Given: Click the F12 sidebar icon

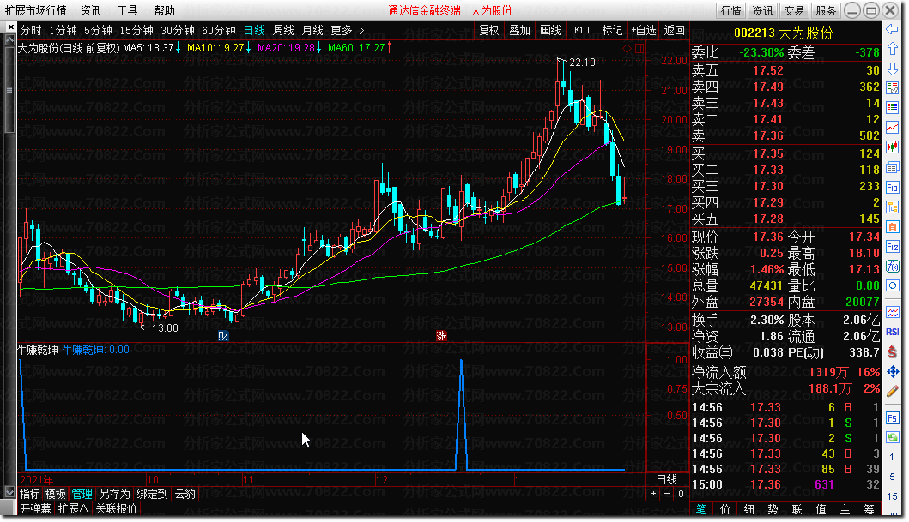Looking at the screenshot, I should coord(892,247).
